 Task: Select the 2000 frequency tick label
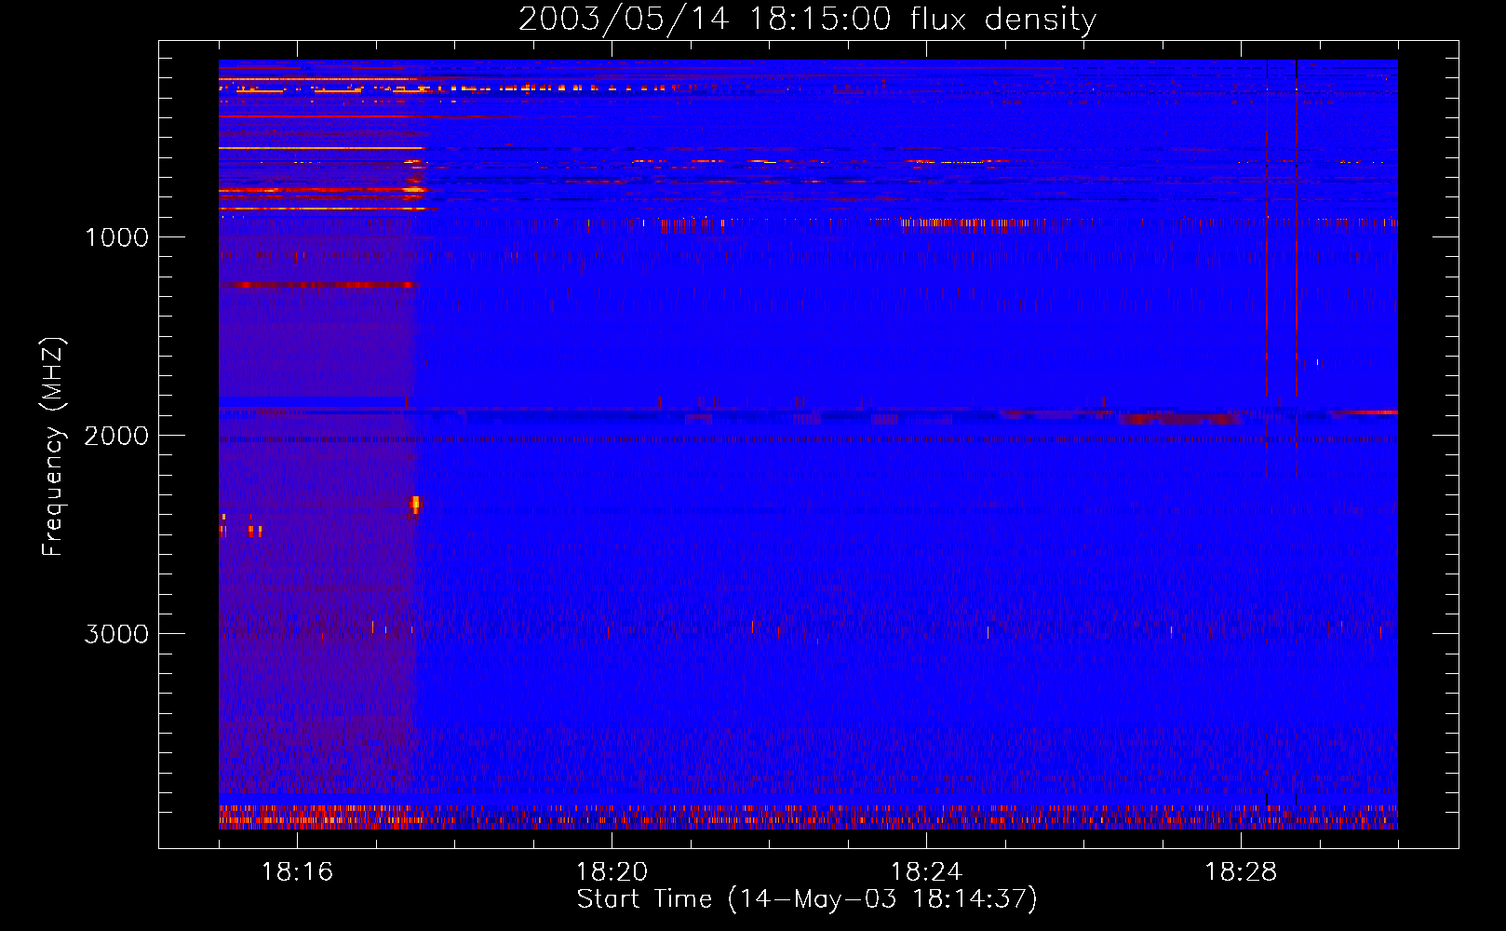tap(116, 436)
